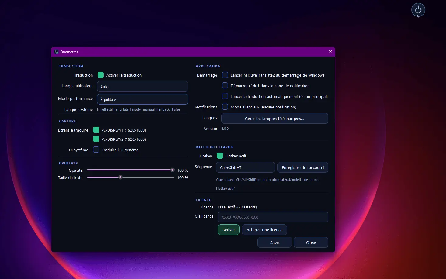
Task: Click the Paramètres window title icon
Action: 56,52
